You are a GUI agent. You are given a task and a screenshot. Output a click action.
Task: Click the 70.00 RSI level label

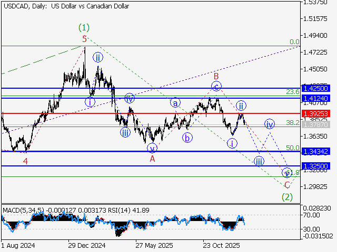[x=312, y=215]
